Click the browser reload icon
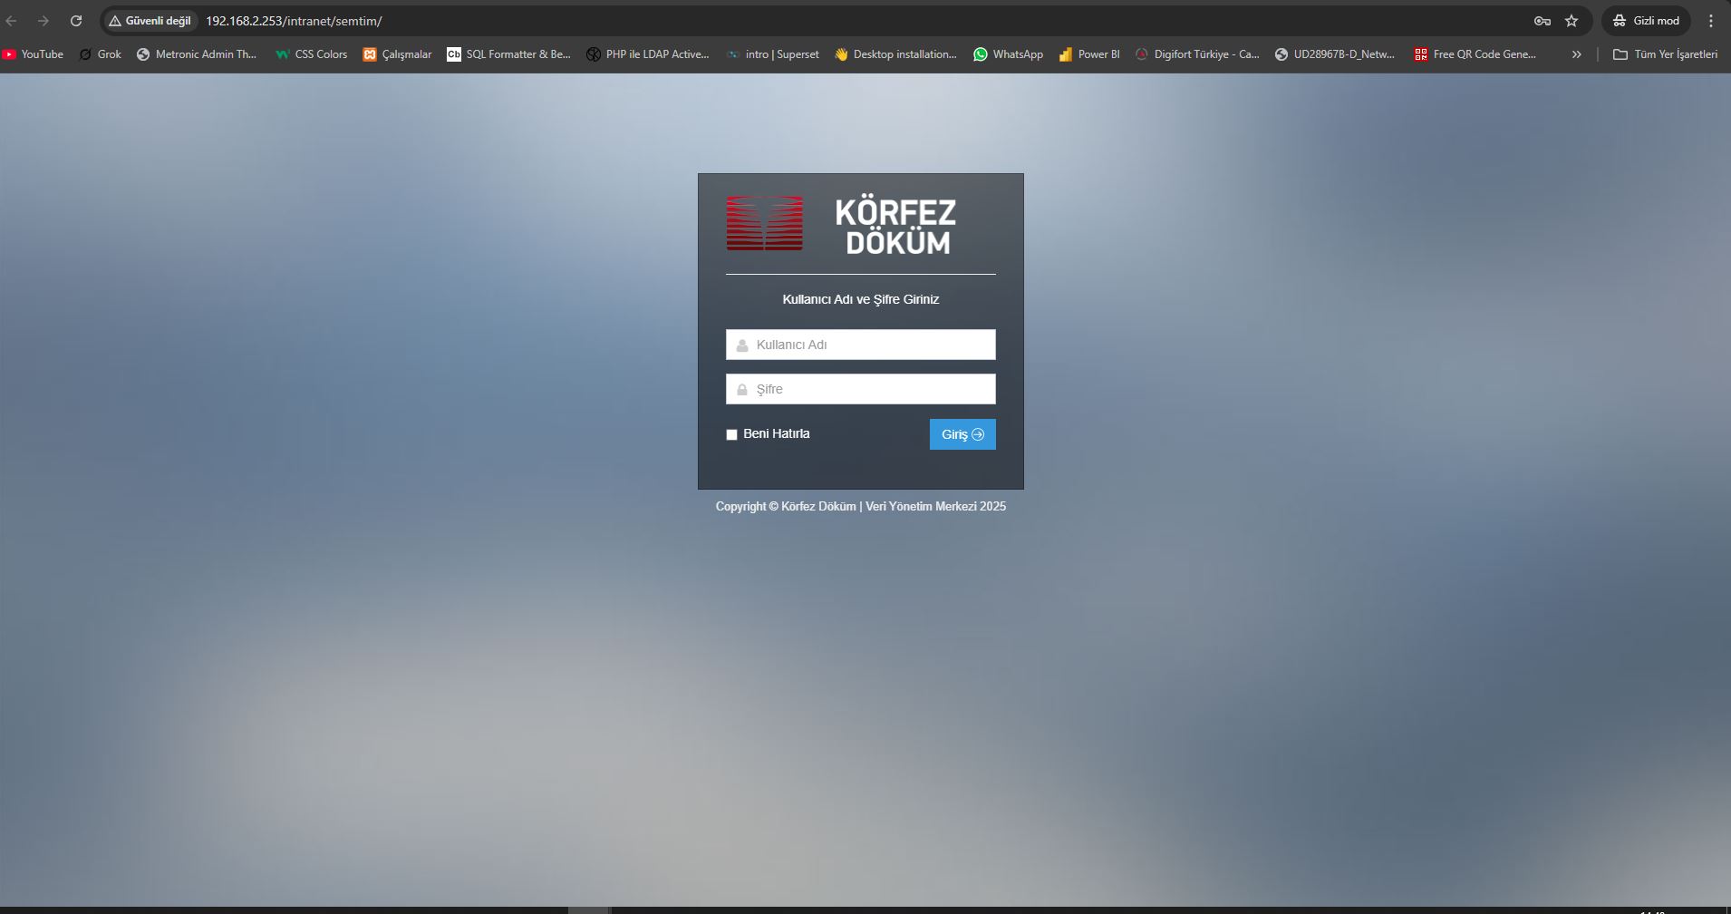This screenshot has width=1731, height=914. pyautogui.click(x=76, y=21)
